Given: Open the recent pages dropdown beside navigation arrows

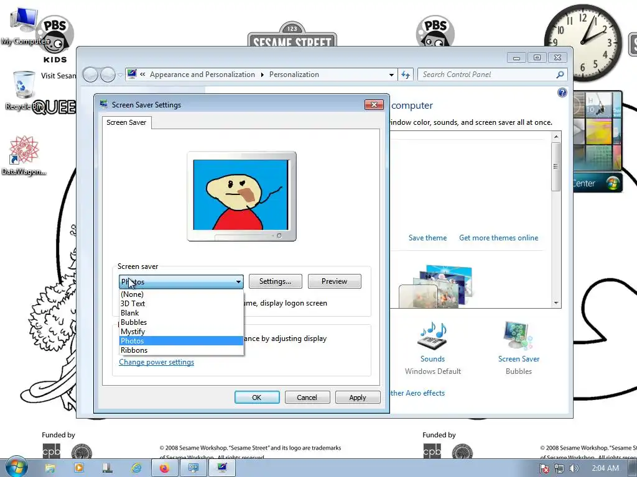Looking at the screenshot, I should pyautogui.click(x=120, y=75).
